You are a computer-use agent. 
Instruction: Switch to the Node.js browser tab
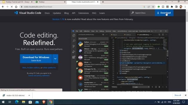(x=50, y=2)
